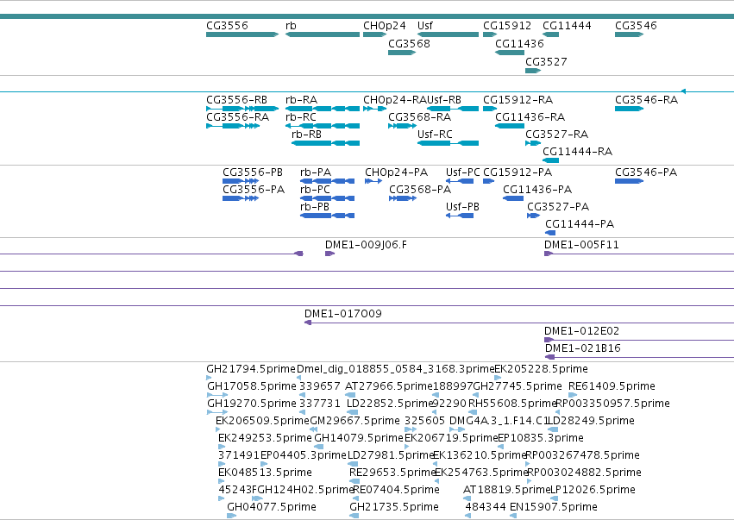The height and width of the screenshot is (520, 734).
Task: Select the rb-PB protein
Action: [x=327, y=216]
